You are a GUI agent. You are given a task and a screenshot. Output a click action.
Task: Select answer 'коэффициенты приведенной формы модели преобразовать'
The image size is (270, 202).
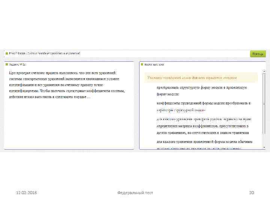pos(204,107)
